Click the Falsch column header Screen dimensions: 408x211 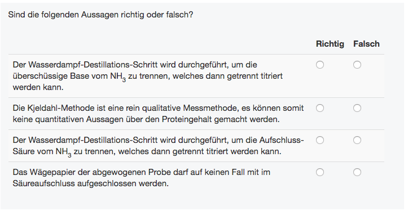(x=366, y=44)
